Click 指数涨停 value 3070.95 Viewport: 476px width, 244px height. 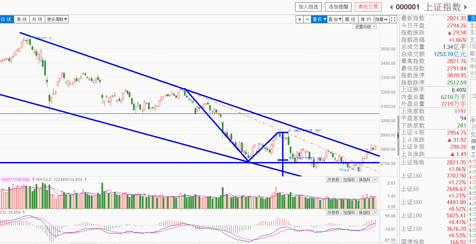pyautogui.click(x=457, y=75)
